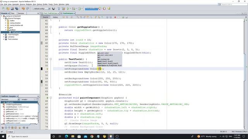This screenshot has height=139, width=248.
Task: Click the lightbulb hint on line 56
Action: (x=47, y=69)
